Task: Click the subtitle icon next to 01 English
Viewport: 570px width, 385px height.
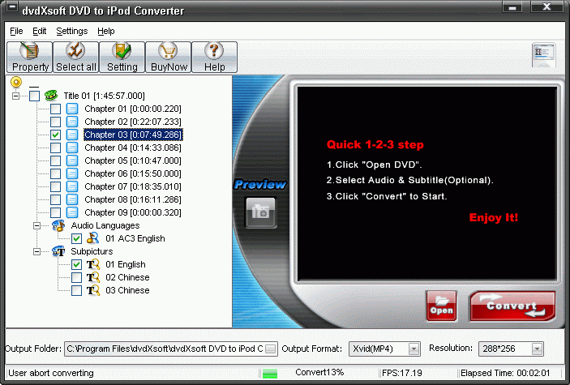Action: click(92, 264)
